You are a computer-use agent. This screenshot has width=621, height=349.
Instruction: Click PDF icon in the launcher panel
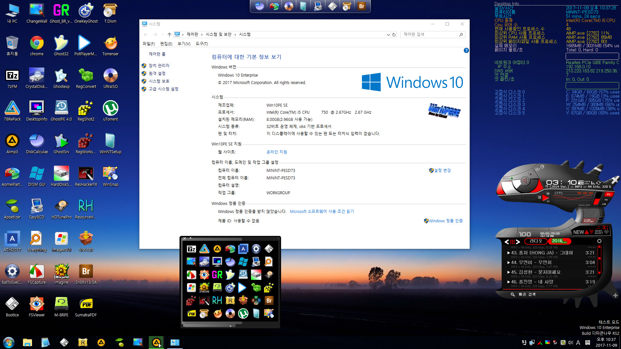coord(191,313)
